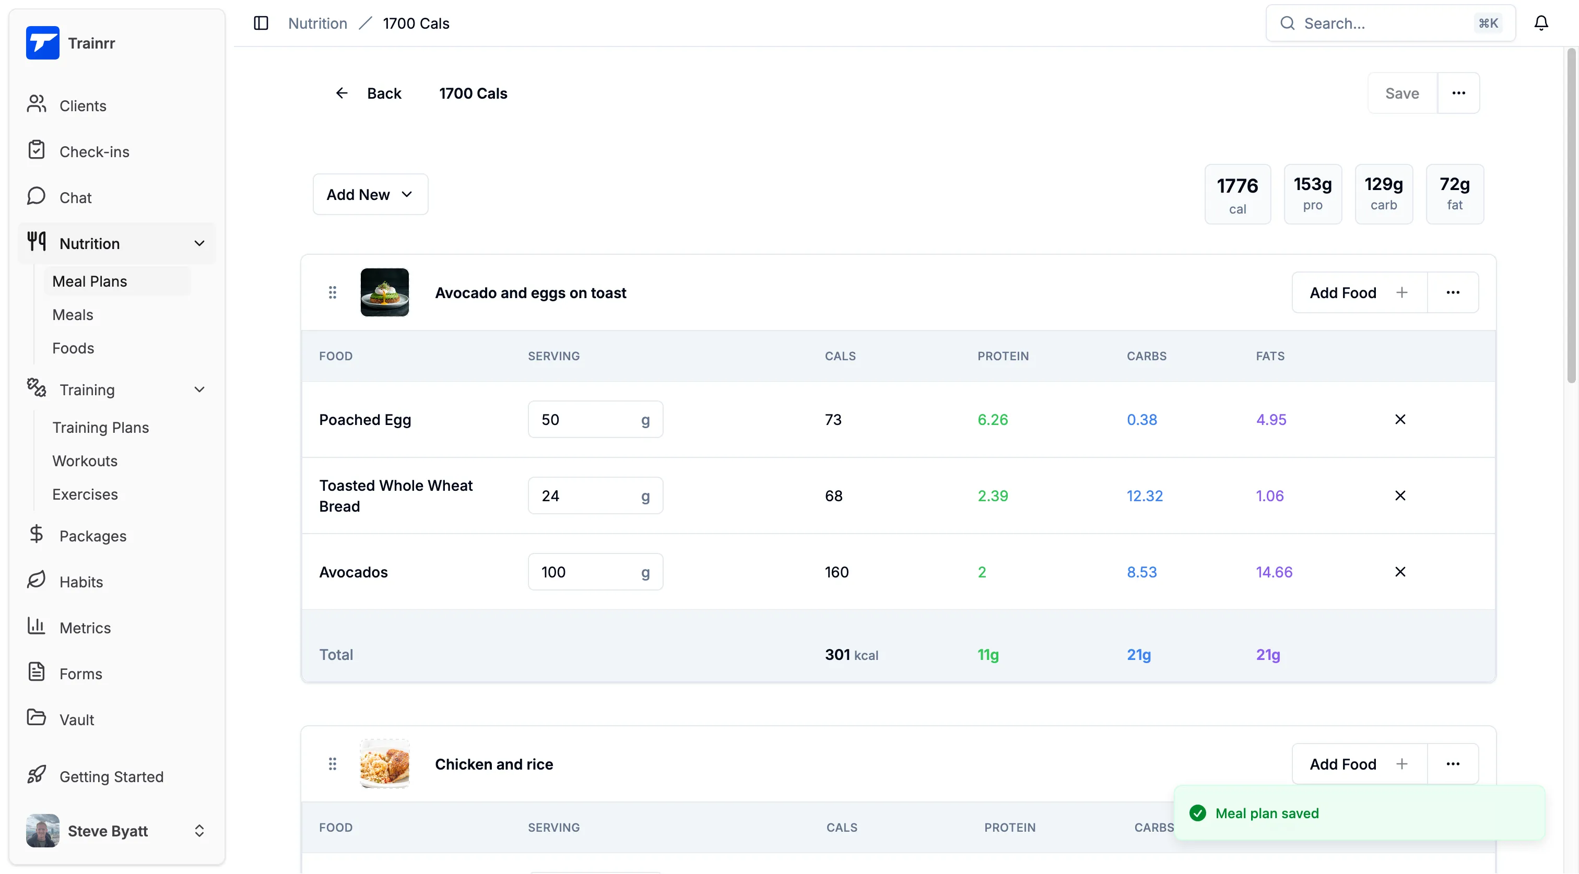This screenshot has height=874, width=1579.
Task: Click the plus icon in Avocado meal's Add Food
Action: coord(1402,292)
